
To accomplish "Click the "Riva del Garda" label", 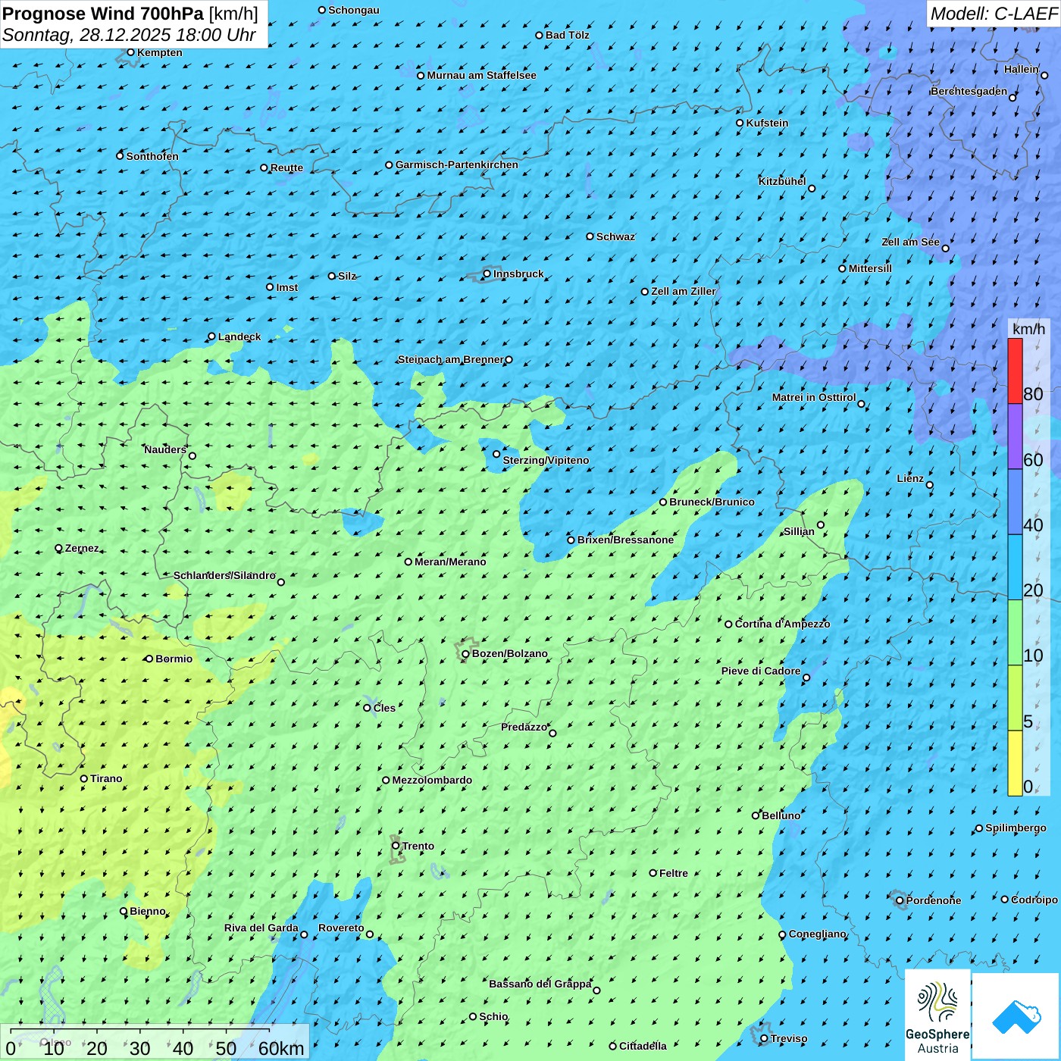I will click(261, 928).
